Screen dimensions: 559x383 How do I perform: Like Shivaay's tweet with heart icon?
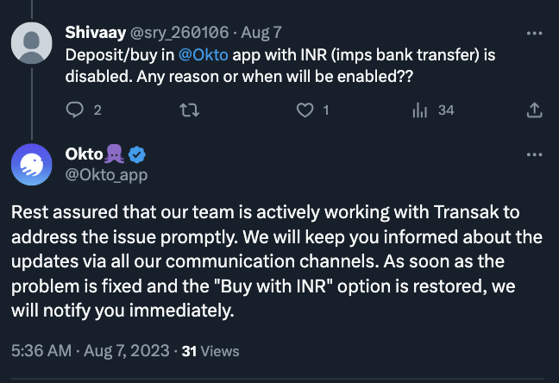304,110
